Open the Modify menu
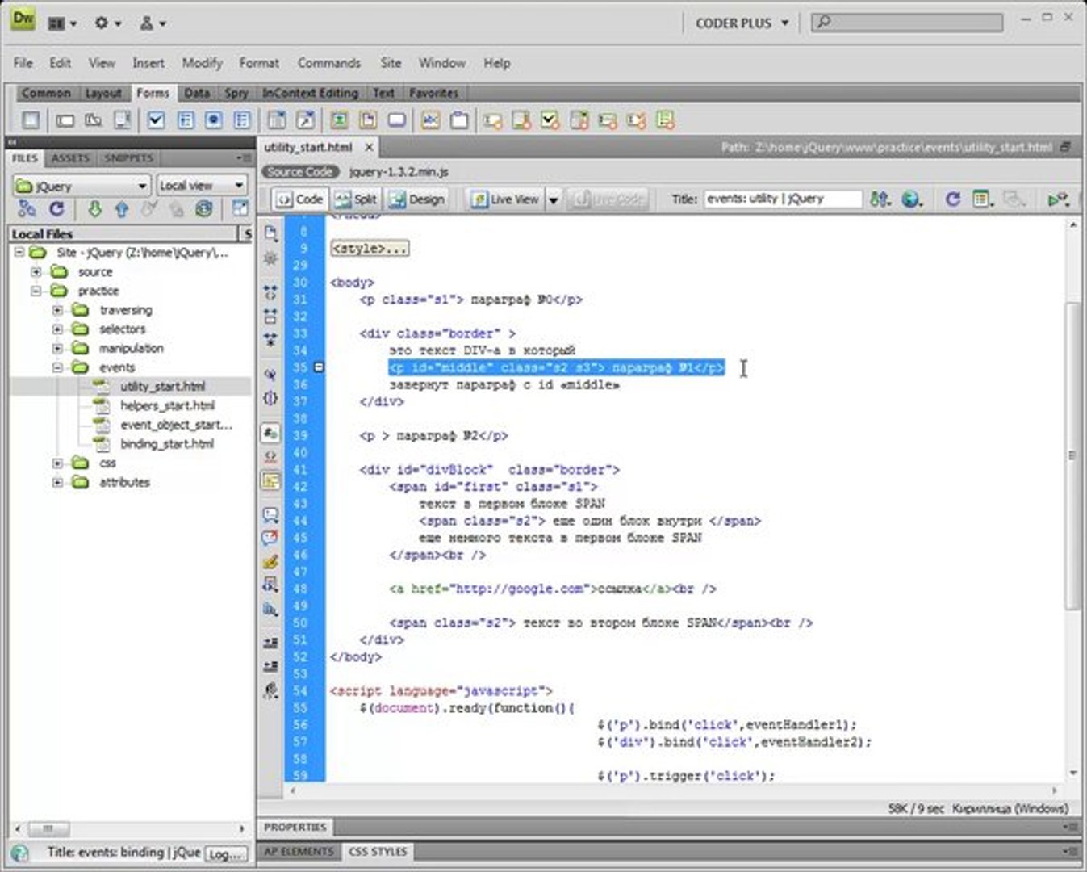Viewport: 1087px width, 872px height. click(x=202, y=62)
